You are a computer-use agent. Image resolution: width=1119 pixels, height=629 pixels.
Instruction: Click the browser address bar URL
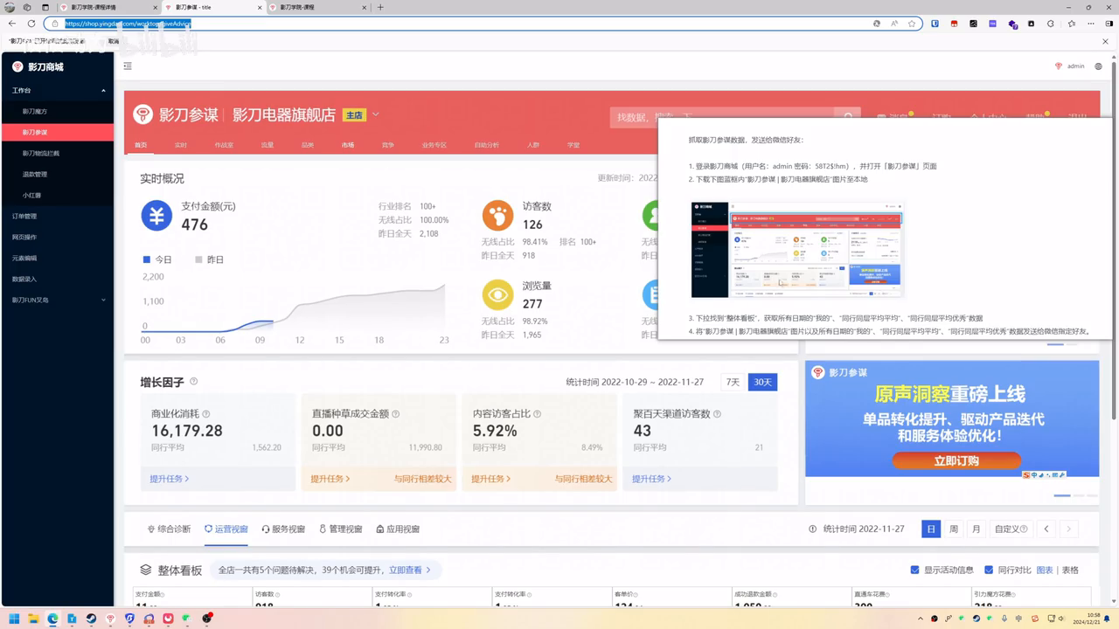point(128,24)
